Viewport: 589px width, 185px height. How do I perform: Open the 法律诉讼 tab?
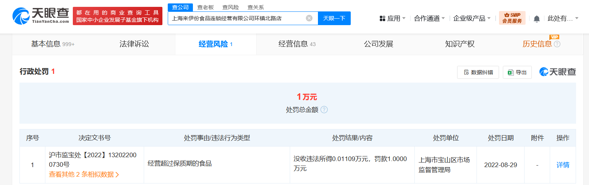pos(134,44)
